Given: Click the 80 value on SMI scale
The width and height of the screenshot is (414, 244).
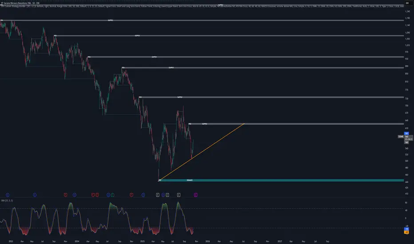Looking at the screenshot, I should point(406,203).
